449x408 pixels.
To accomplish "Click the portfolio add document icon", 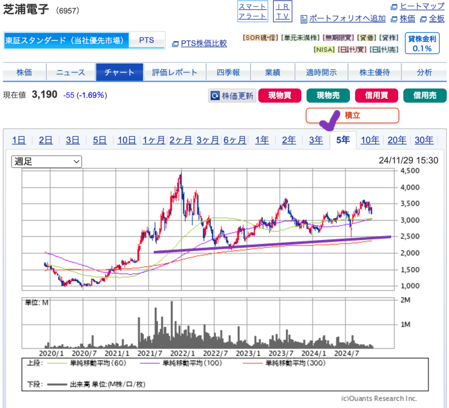I will 304,19.
